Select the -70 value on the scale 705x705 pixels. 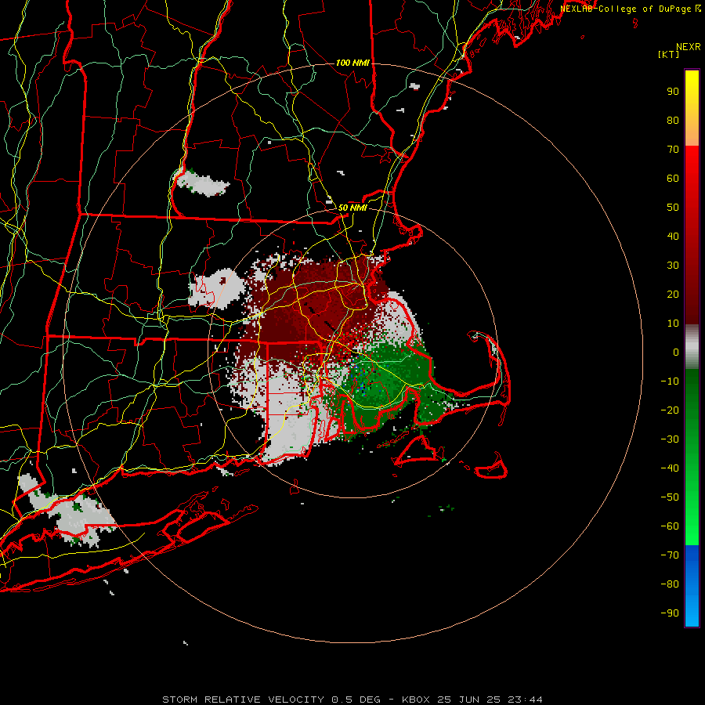tap(670, 555)
